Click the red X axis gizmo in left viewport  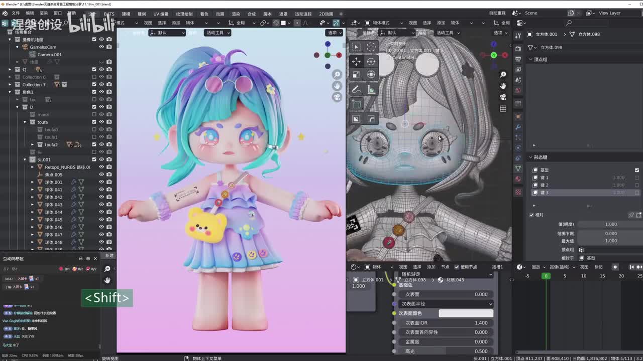(x=339, y=55)
